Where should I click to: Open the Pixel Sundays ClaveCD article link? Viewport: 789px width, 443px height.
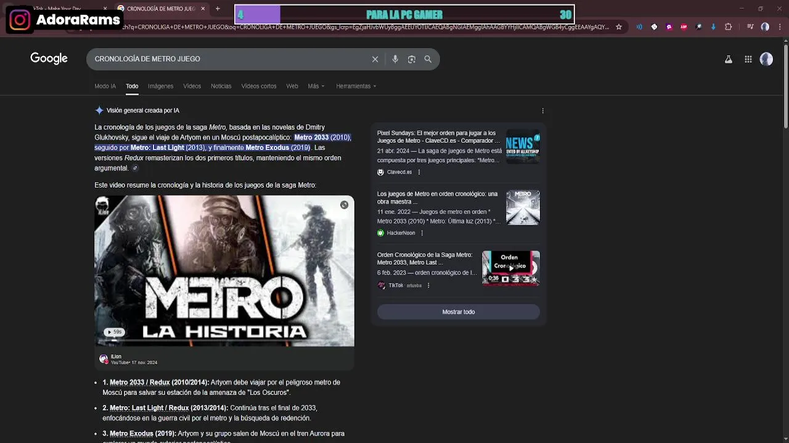coord(438,137)
